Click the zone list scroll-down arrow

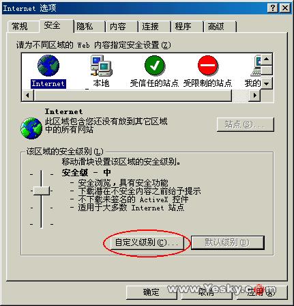tap(267, 83)
